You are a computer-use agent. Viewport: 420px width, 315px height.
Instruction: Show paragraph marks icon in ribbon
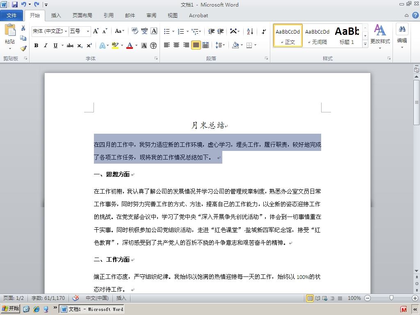pyautogui.click(x=264, y=31)
